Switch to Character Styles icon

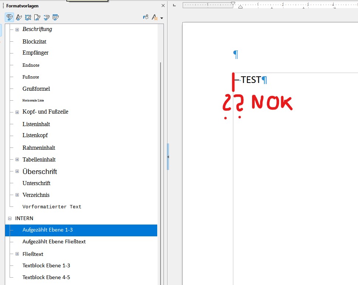(x=19, y=17)
